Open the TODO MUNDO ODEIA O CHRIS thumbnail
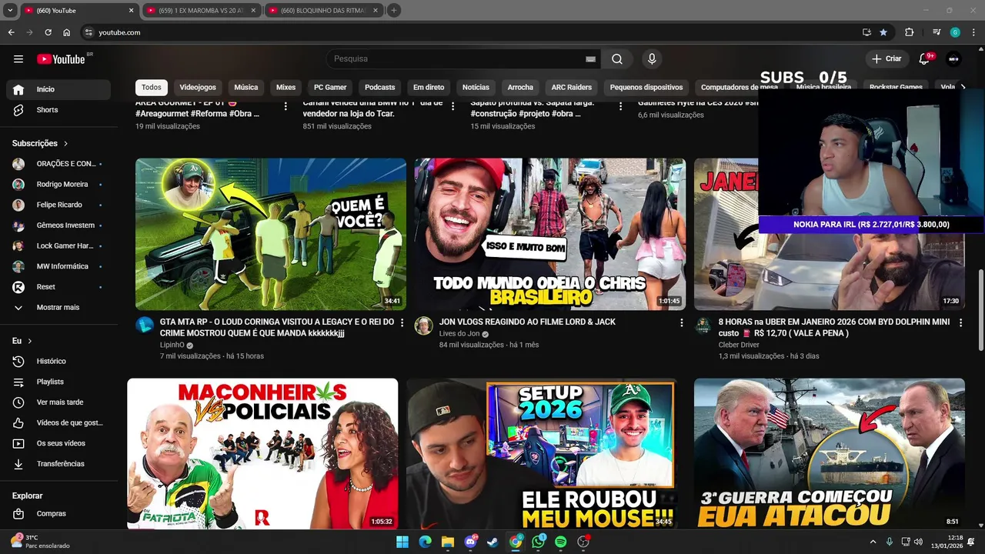Viewport: 985px width, 554px height. click(x=550, y=234)
